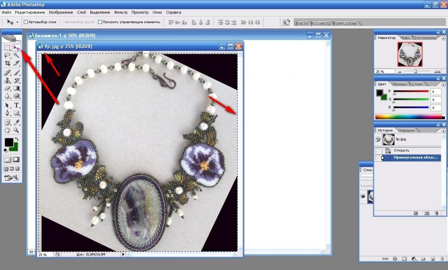Select the Rectangular Marquee tool

7,48
